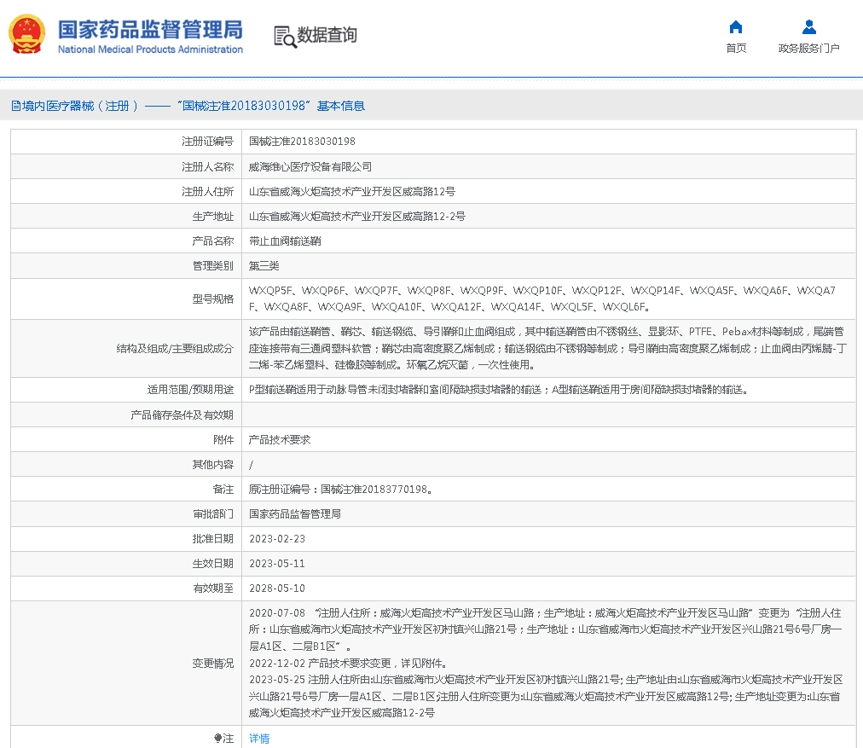Click the expiry date 2028-05-10
Viewport: 863px width, 748px height.
point(276,589)
